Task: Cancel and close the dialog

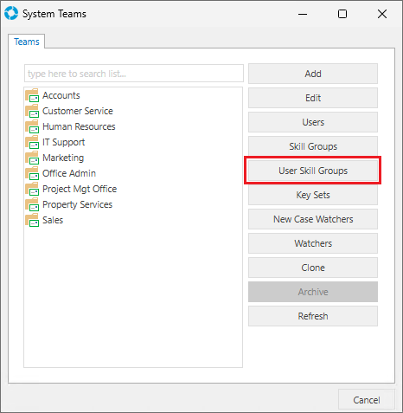Action: point(367,400)
